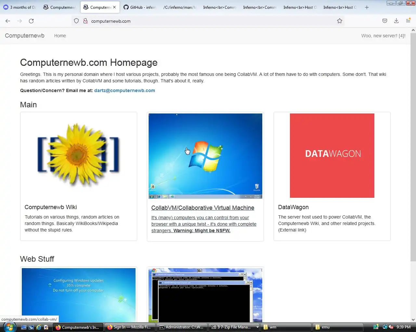Switch to the emu folder taskbar button
Image resolution: width=416 pixels, height=332 pixels.
[338, 327]
